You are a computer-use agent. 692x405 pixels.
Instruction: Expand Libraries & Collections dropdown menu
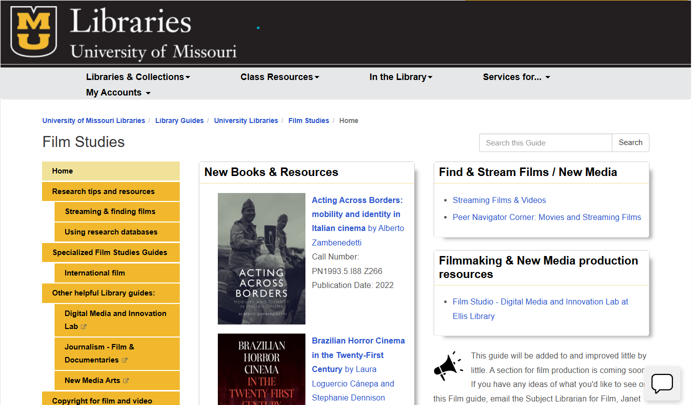coord(138,77)
